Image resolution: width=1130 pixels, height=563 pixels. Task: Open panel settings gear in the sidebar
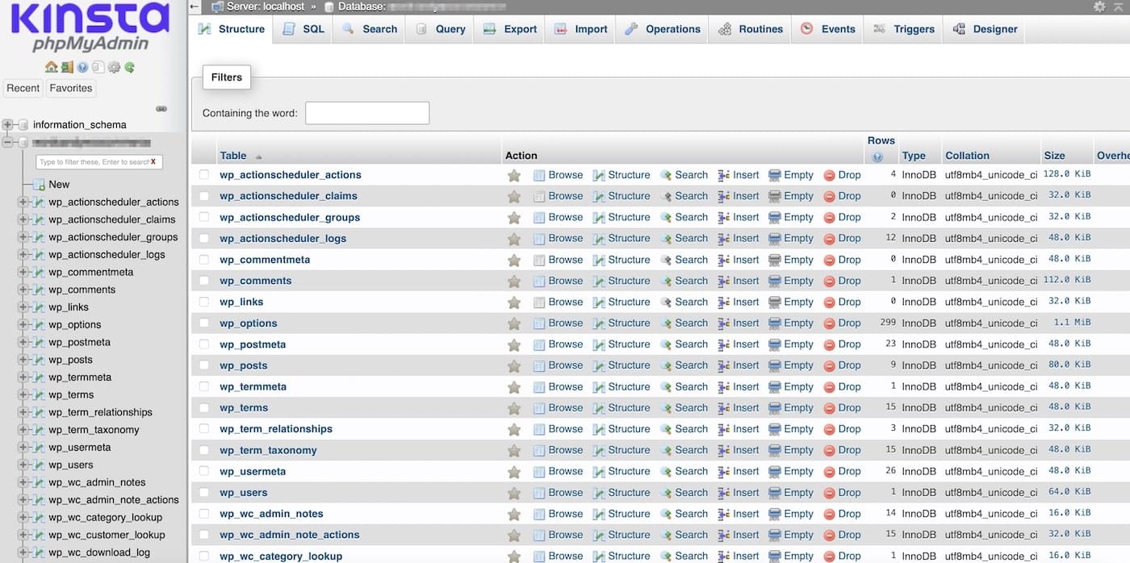[115, 67]
